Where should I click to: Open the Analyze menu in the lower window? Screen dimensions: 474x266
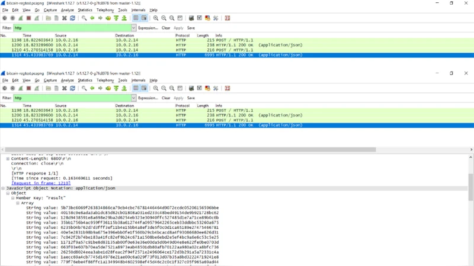click(68, 80)
